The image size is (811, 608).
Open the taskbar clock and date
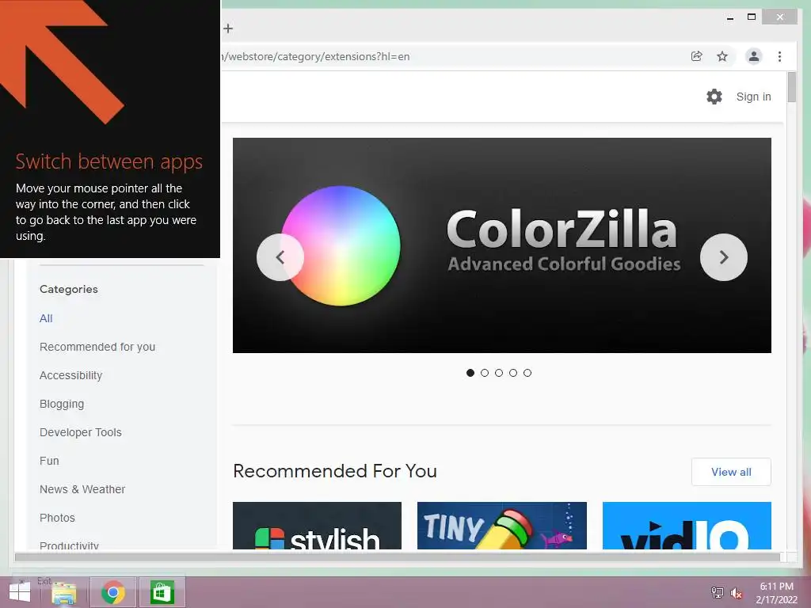click(776, 593)
